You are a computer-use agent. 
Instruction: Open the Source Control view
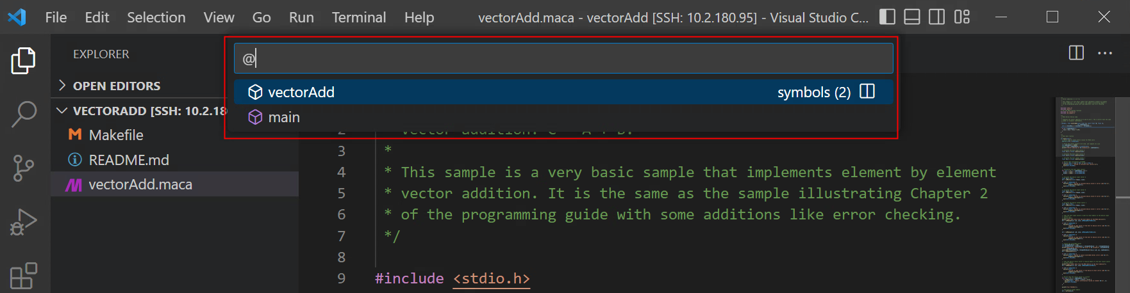tap(24, 168)
